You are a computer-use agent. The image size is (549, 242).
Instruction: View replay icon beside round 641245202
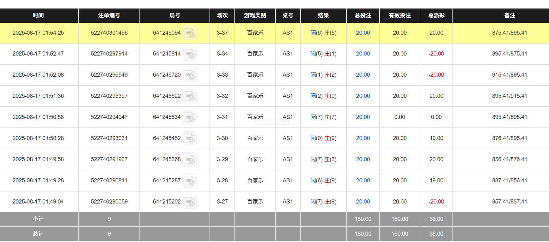(190, 202)
